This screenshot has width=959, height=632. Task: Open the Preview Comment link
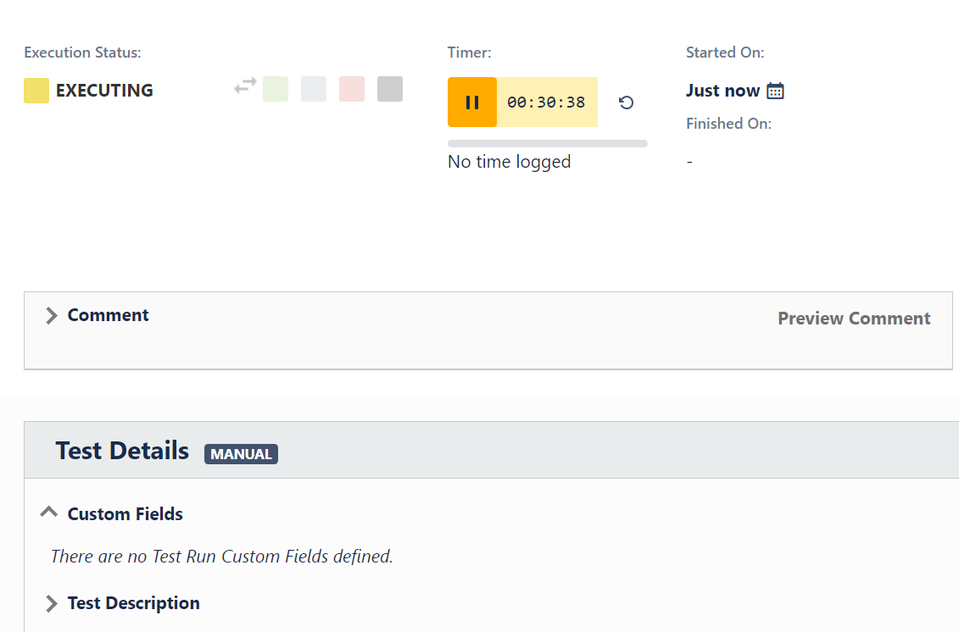[854, 319]
